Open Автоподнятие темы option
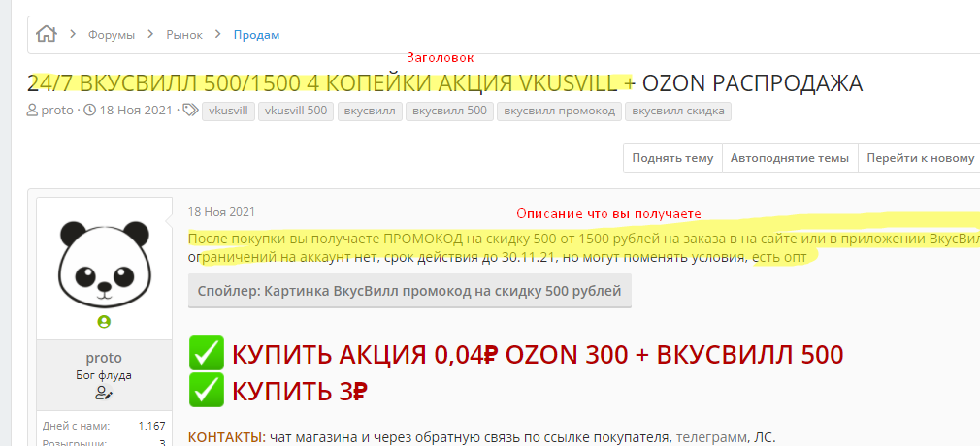The image size is (980, 446). 790,158
